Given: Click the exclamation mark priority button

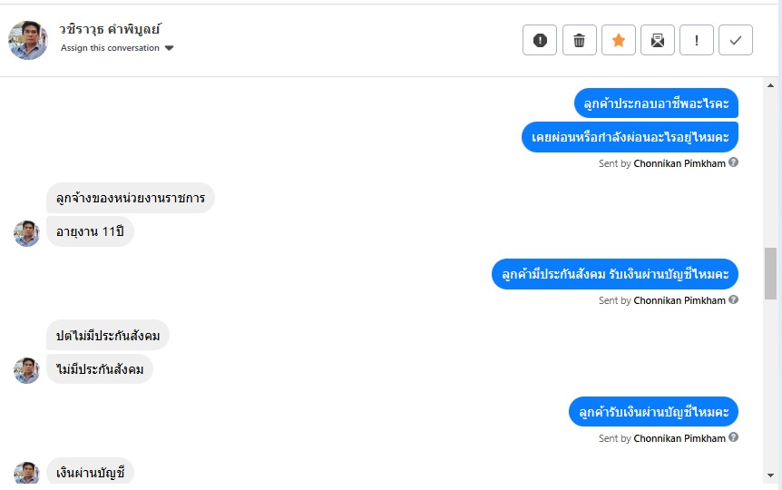Looking at the screenshot, I should coord(697,40).
